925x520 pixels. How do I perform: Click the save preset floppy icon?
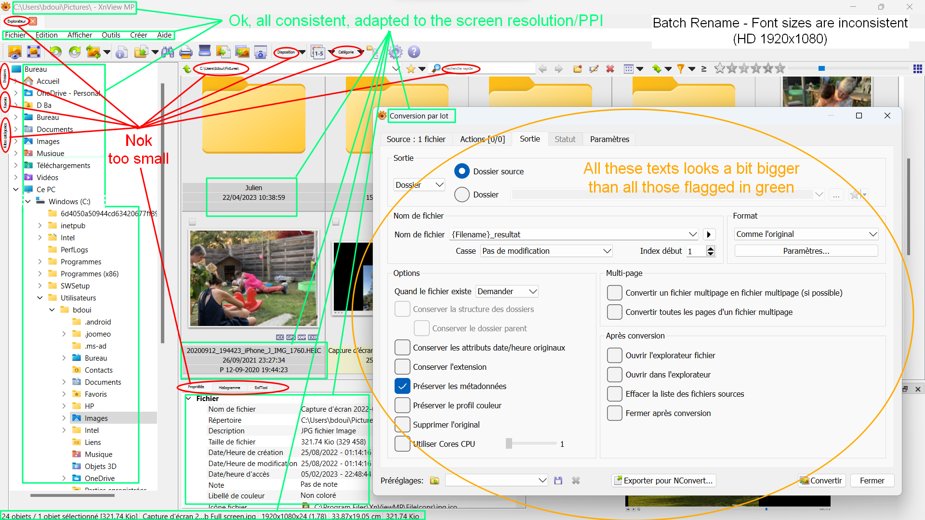click(558, 481)
